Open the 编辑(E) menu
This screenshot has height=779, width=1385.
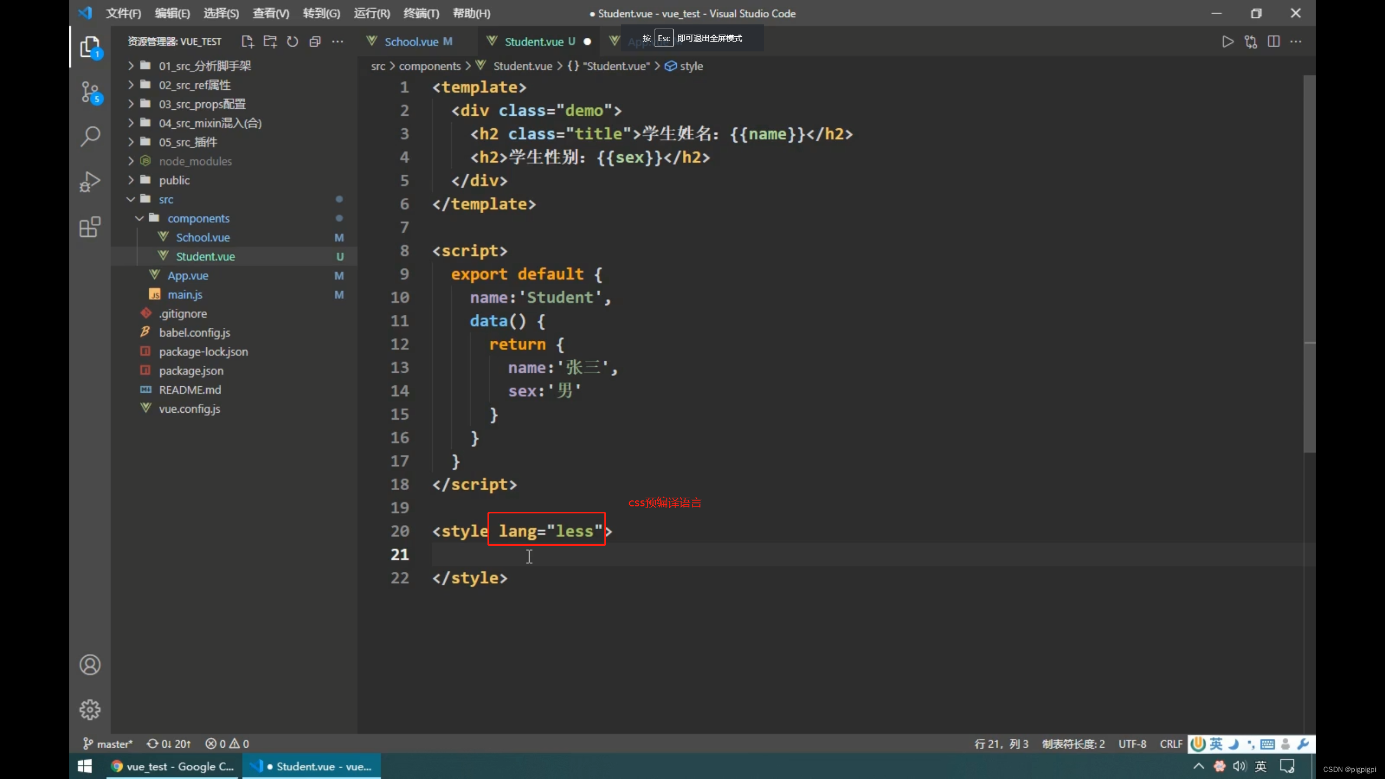point(172,14)
